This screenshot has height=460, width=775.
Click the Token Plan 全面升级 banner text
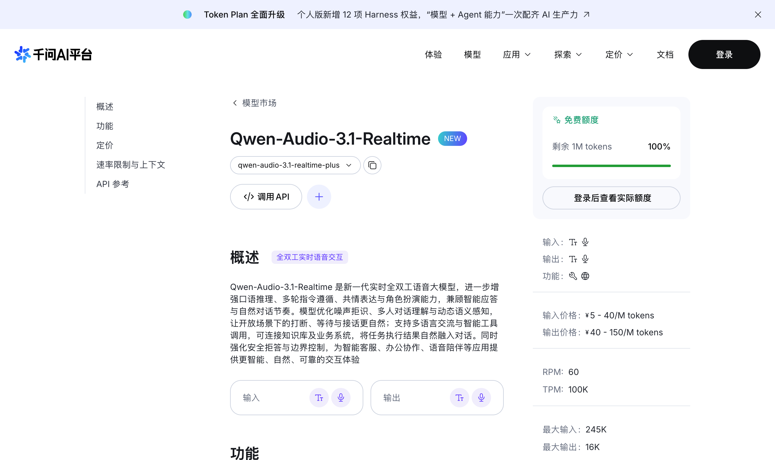[244, 15]
